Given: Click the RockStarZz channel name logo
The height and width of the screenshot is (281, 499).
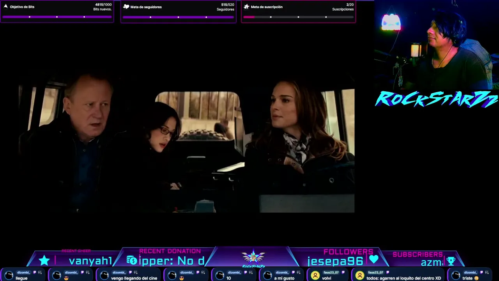Looking at the screenshot, I should (436, 99).
